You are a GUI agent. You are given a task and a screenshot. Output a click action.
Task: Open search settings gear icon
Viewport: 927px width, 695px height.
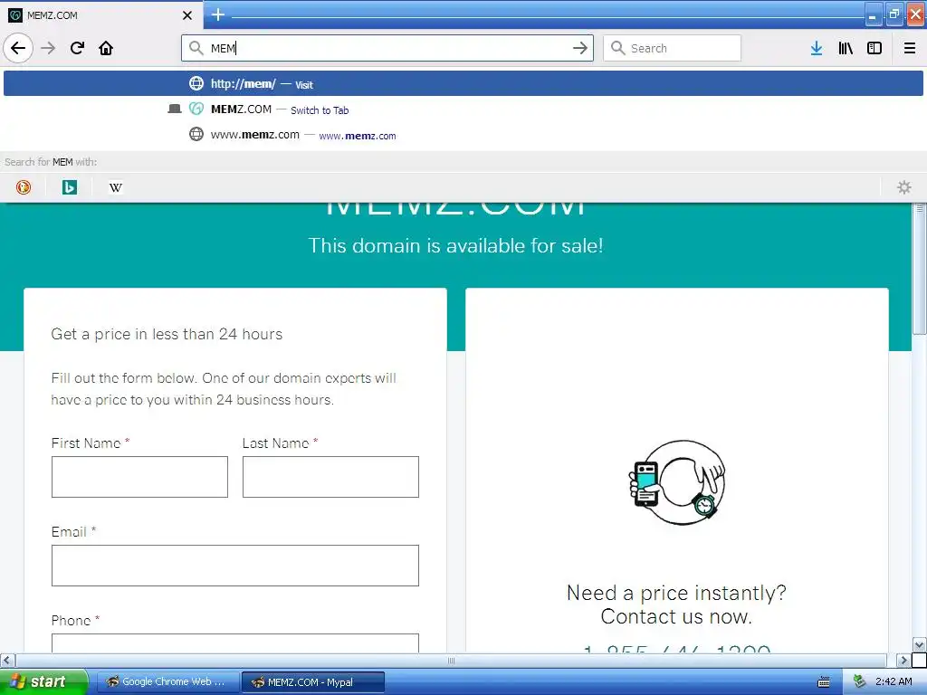coord(904,187)
